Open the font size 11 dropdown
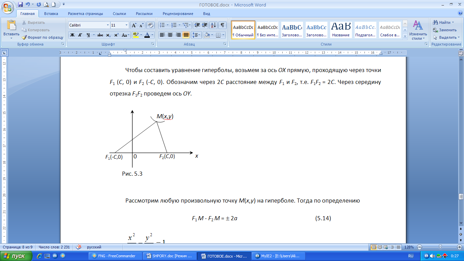This screenshot has width=464, height=261. point(127,25)
